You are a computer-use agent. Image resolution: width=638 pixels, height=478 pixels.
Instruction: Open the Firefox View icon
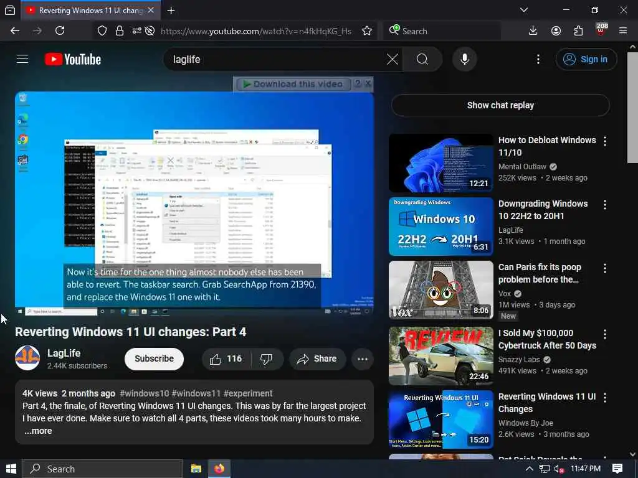(x=10, y=11)
